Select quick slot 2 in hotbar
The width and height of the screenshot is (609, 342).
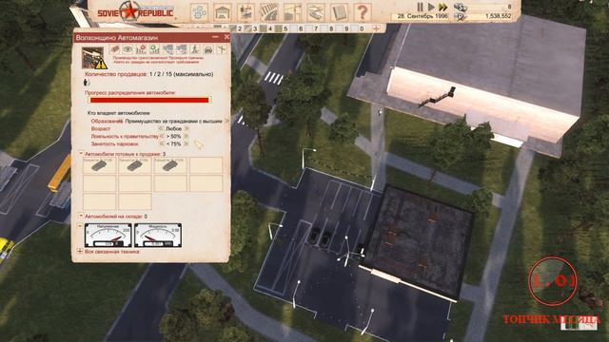pos(236,28)
